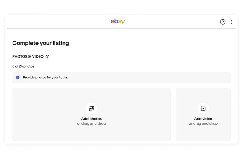Viewport: 243px width, 160px height.
Task: Click the Add photos label
Action: [x=91, y=119]
